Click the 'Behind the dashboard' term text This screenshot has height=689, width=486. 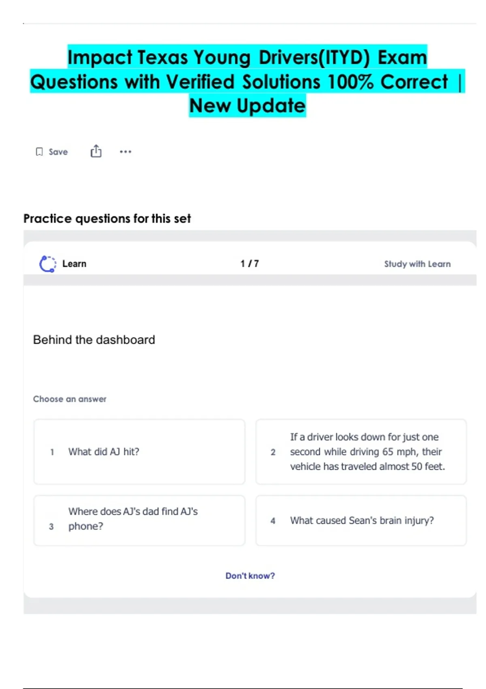click(x=94, y=340)
